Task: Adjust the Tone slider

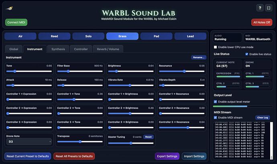Action: point(29,71)
